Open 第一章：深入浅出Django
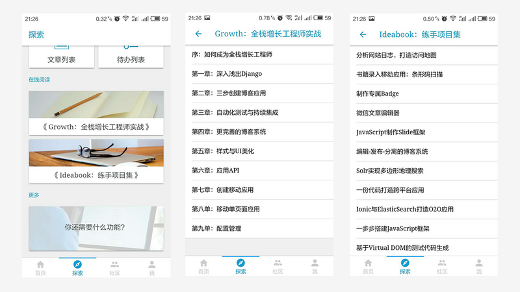Viewport: 520px width, 292px height. 259,74
